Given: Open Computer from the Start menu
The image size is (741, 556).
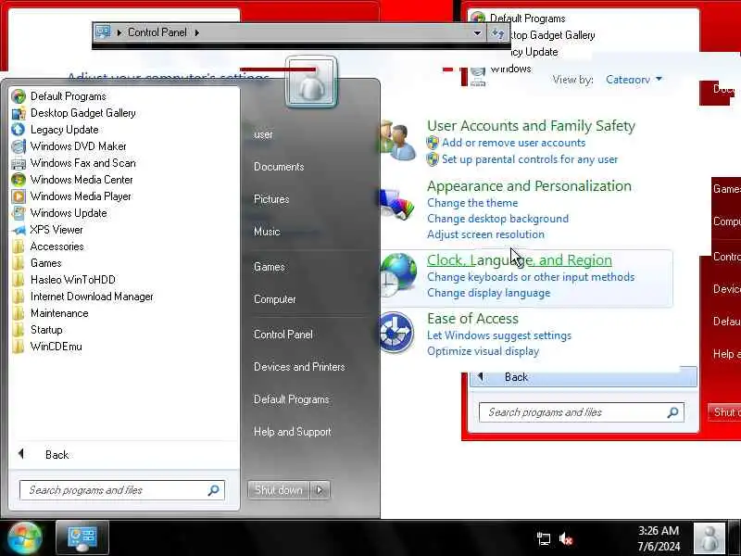Looking at the screenshot, I should tap(274, 299).
